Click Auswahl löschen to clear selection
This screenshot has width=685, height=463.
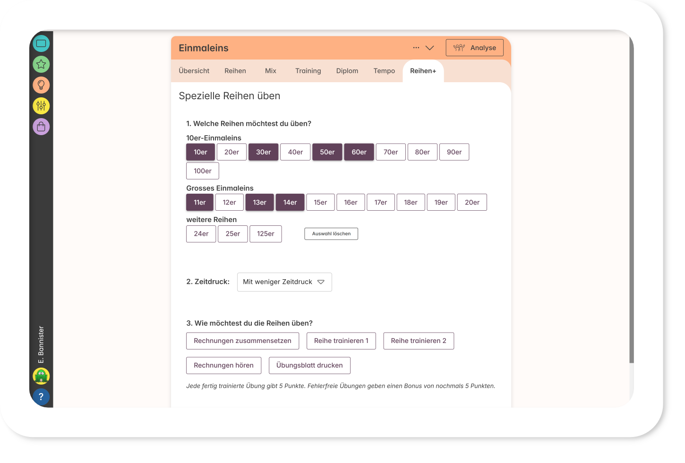331,234
